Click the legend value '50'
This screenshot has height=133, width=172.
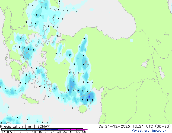[x=84, y=132]
